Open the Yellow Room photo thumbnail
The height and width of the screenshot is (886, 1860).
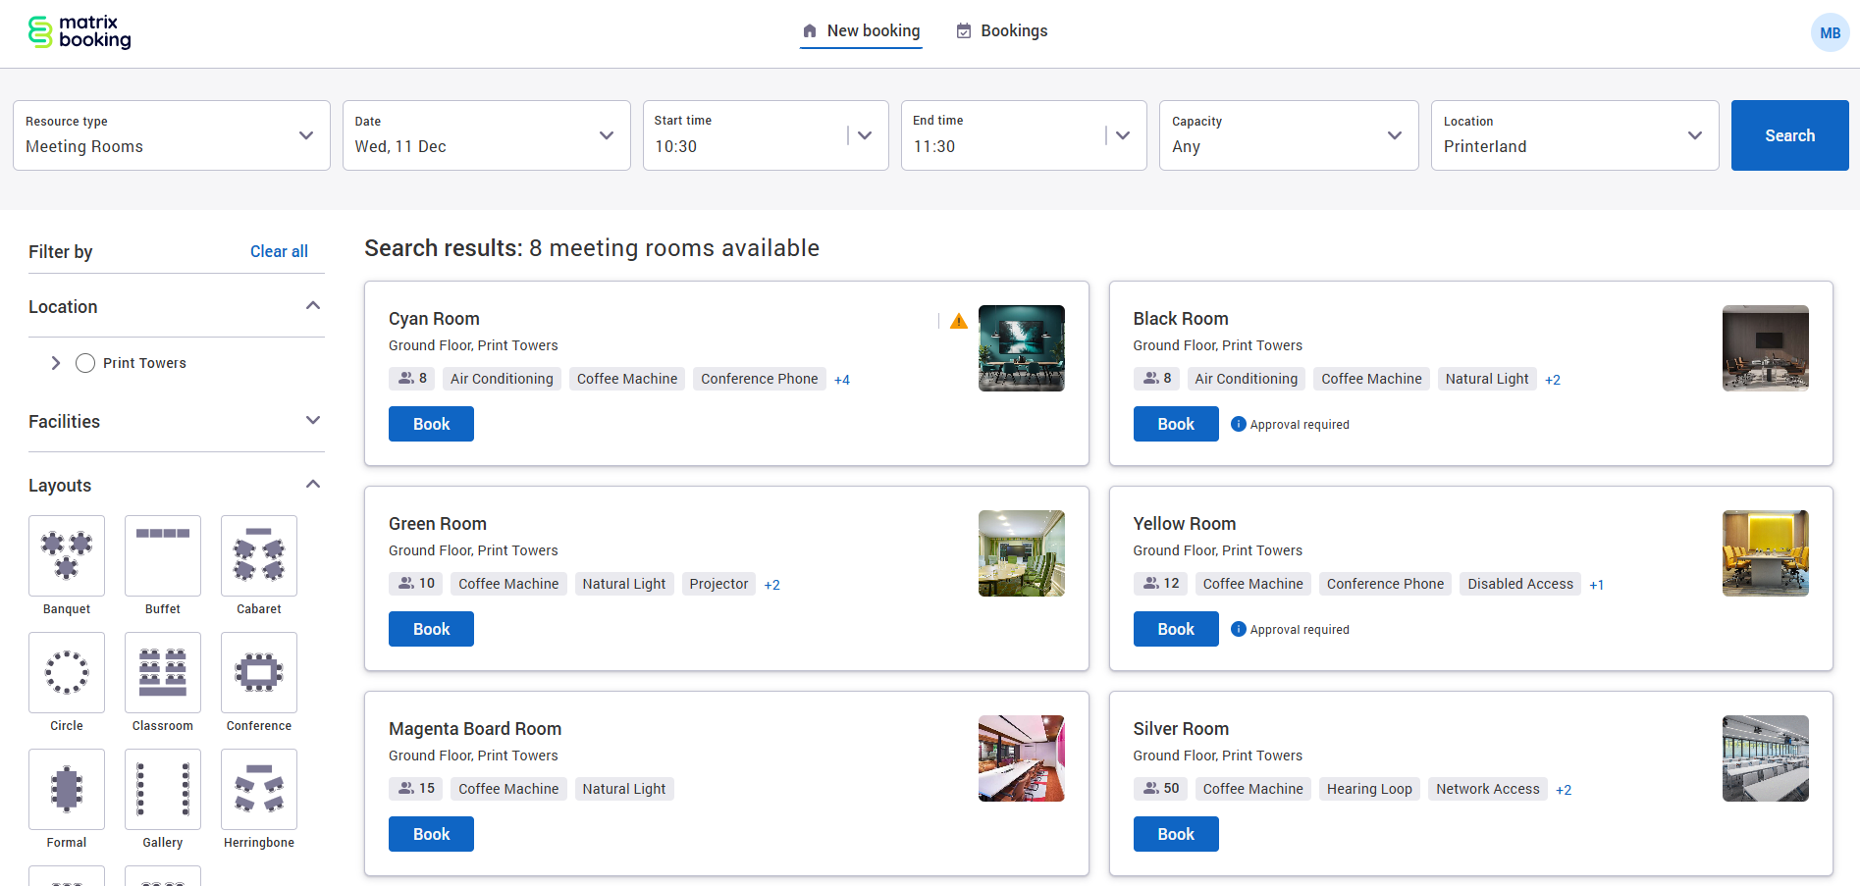[x=1766, y=553]
